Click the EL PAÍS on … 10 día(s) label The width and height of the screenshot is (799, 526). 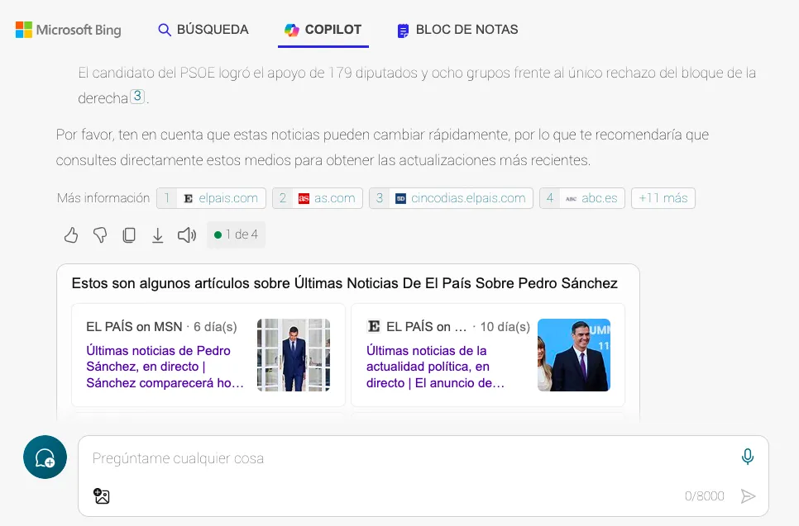[448, 327]
